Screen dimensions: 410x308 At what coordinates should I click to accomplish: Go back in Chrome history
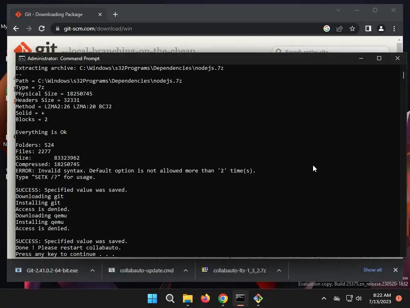click(x=16, y=28)
